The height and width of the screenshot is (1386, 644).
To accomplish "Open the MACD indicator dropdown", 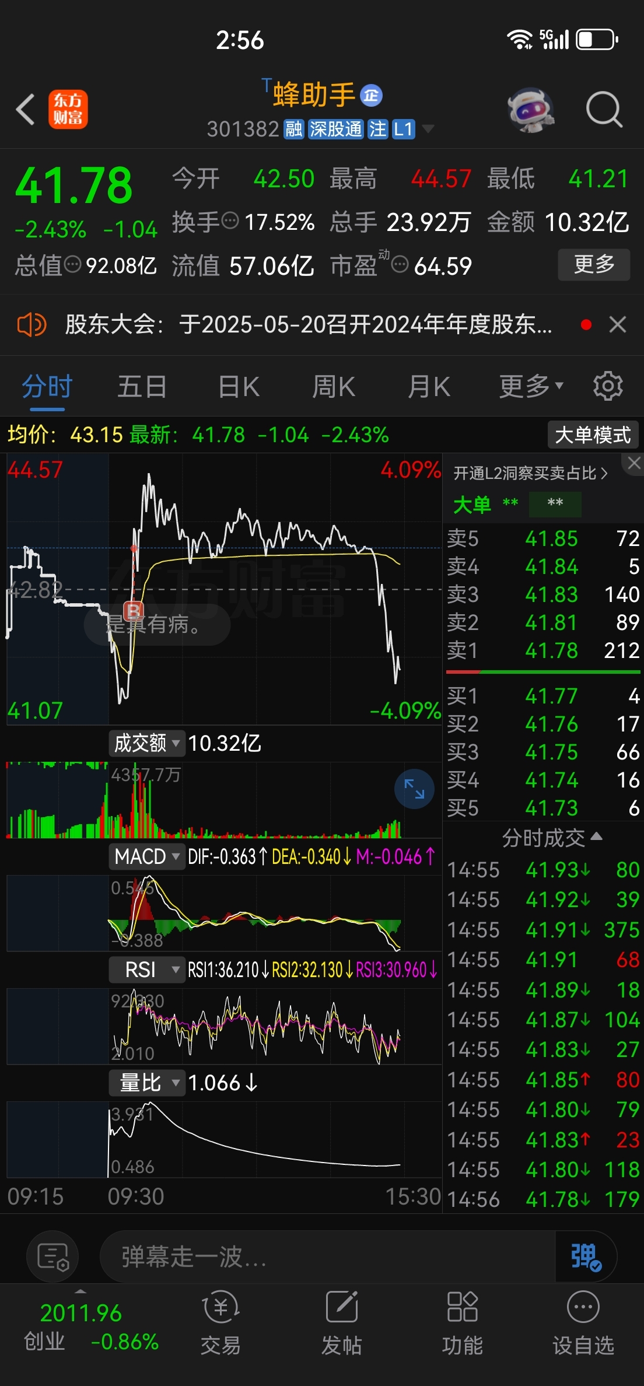I will click(146, 856).
